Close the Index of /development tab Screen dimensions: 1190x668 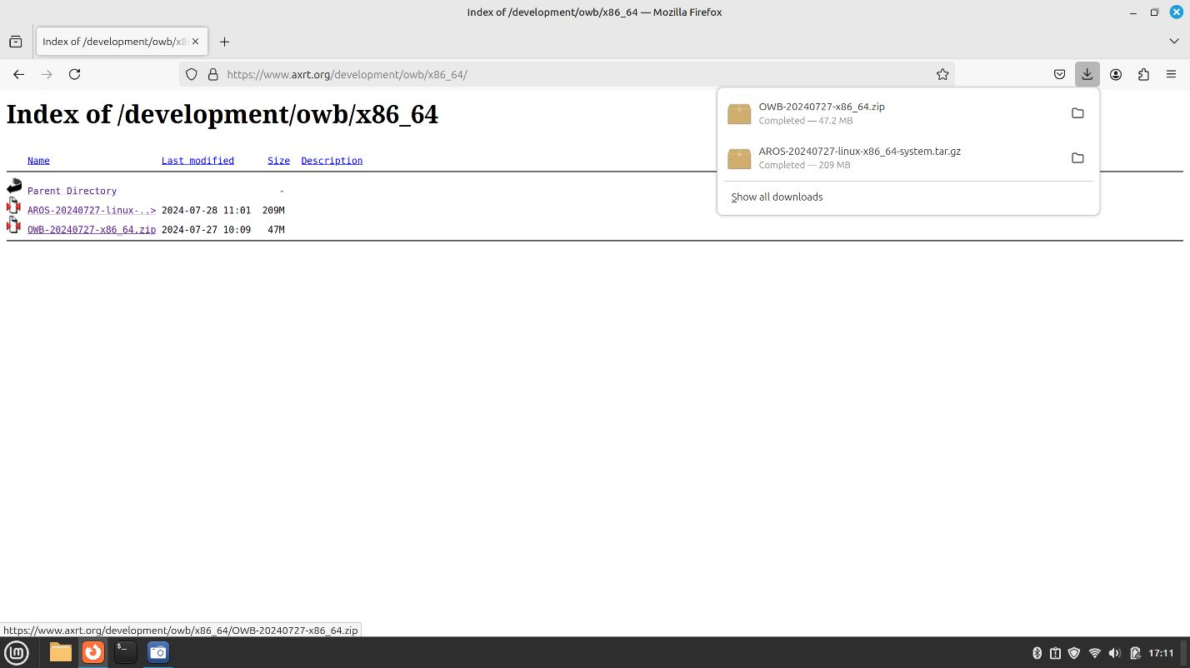click(x=196, y=42)
